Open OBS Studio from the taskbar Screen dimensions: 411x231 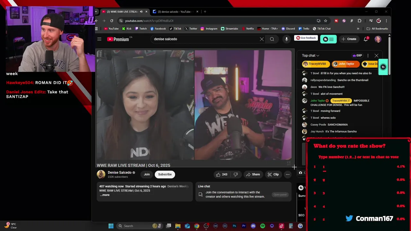point(206,226)
